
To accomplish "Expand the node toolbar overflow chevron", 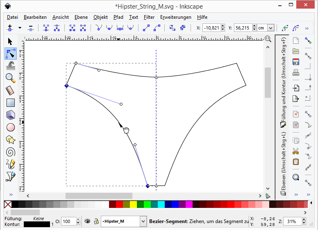I will point(307,28).
